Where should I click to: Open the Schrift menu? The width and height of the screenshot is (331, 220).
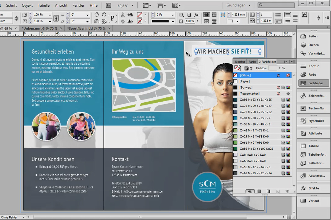click(11, 5)
